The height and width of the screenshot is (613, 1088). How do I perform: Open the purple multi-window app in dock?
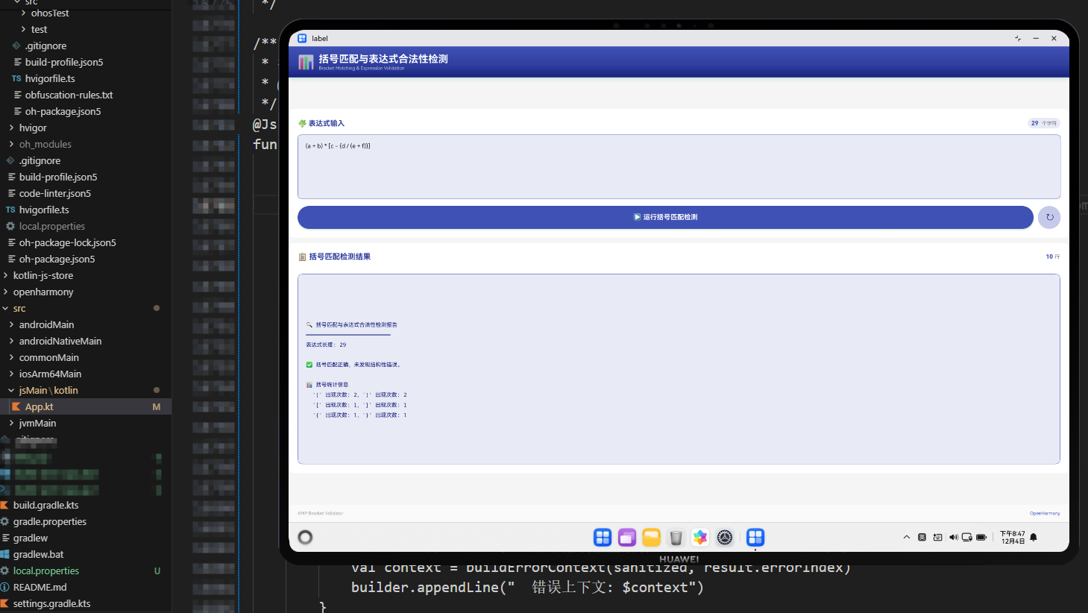point(627,537)
